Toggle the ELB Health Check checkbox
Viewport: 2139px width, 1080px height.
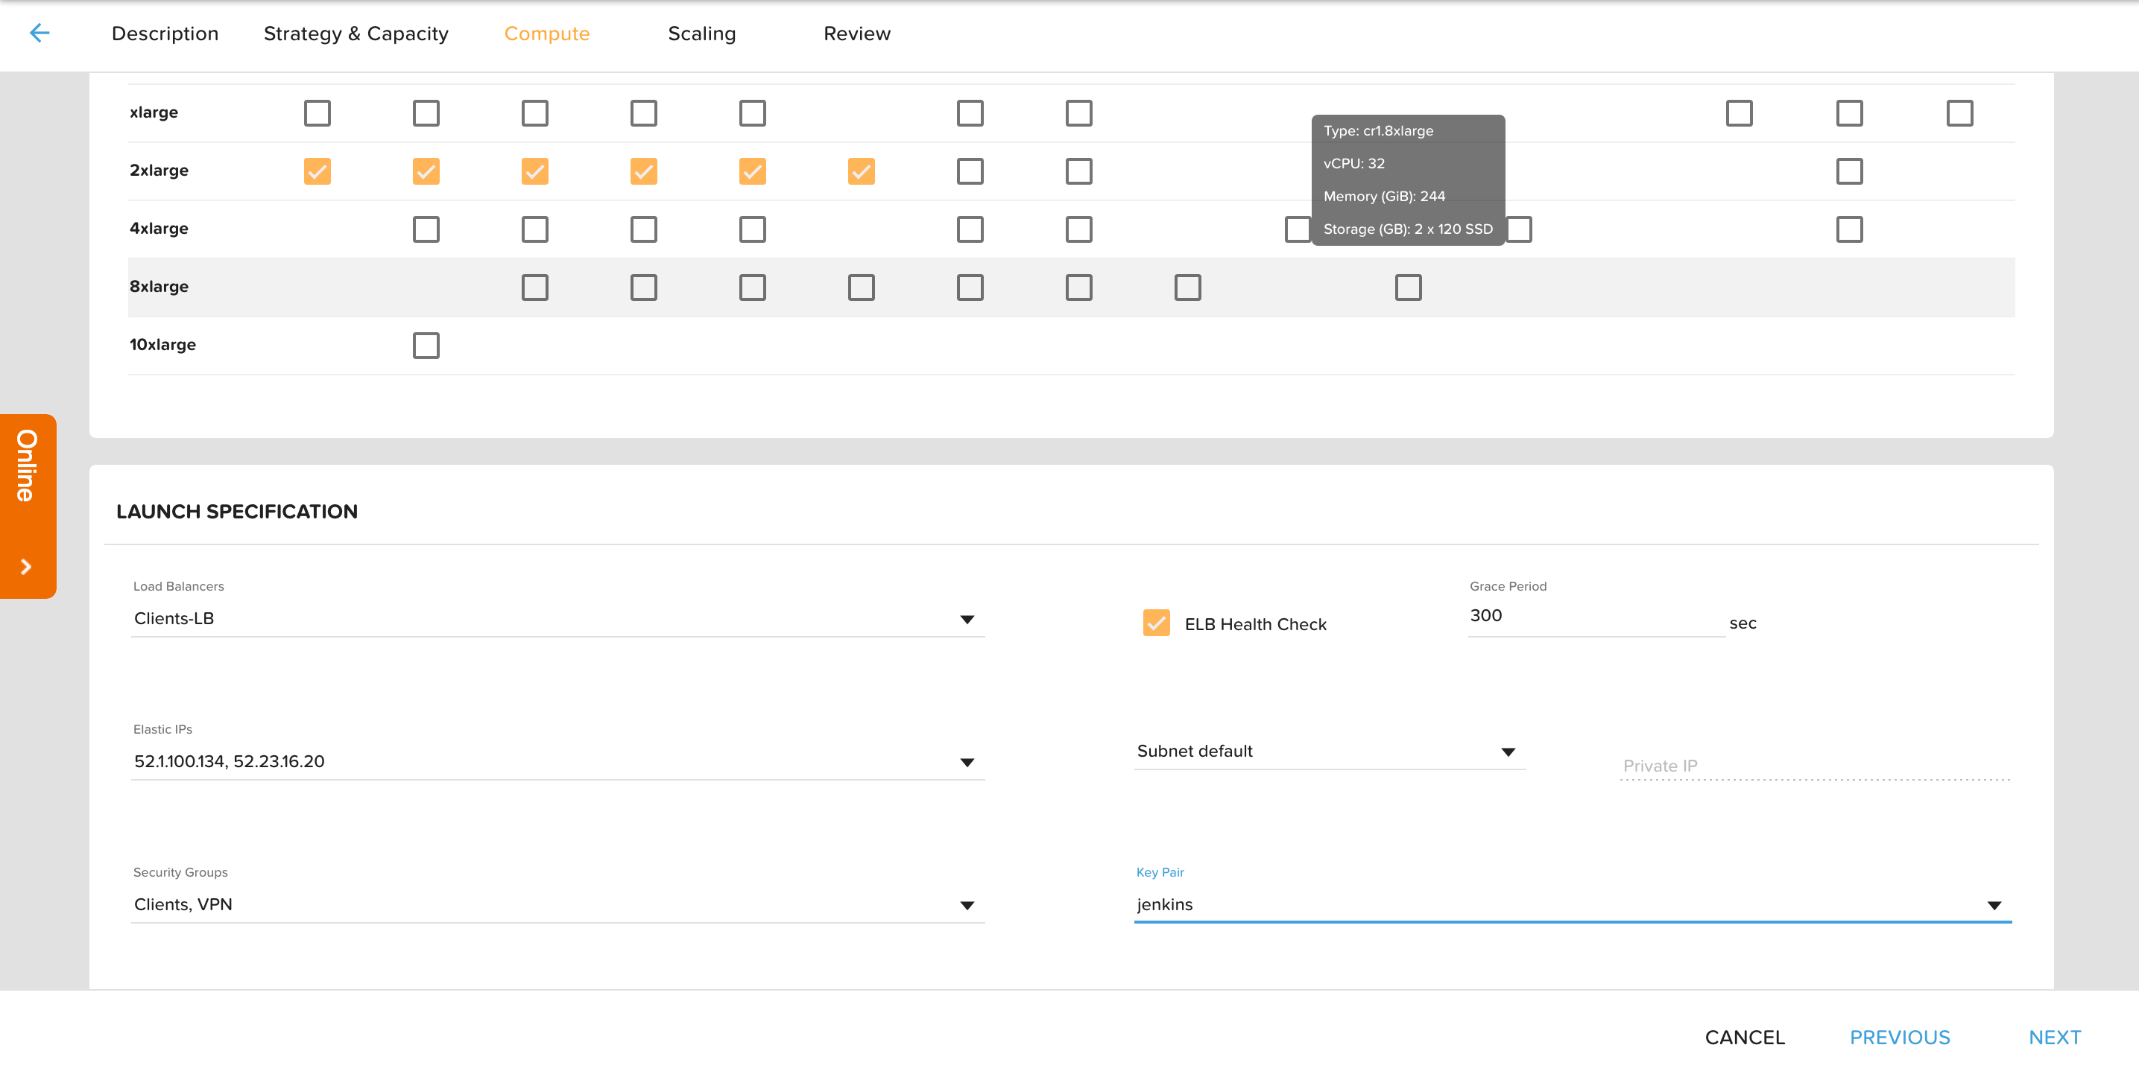pyautogui.click(x=1157, y=623)
